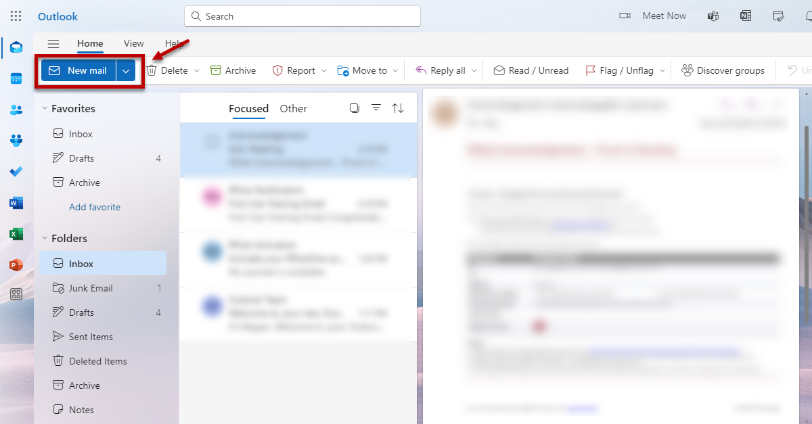Expand the New mail dropdown arrow

(126, 70)
